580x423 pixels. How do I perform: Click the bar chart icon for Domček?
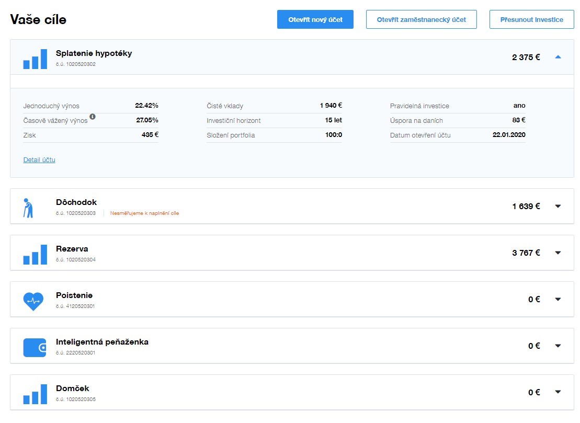(35, 395)
